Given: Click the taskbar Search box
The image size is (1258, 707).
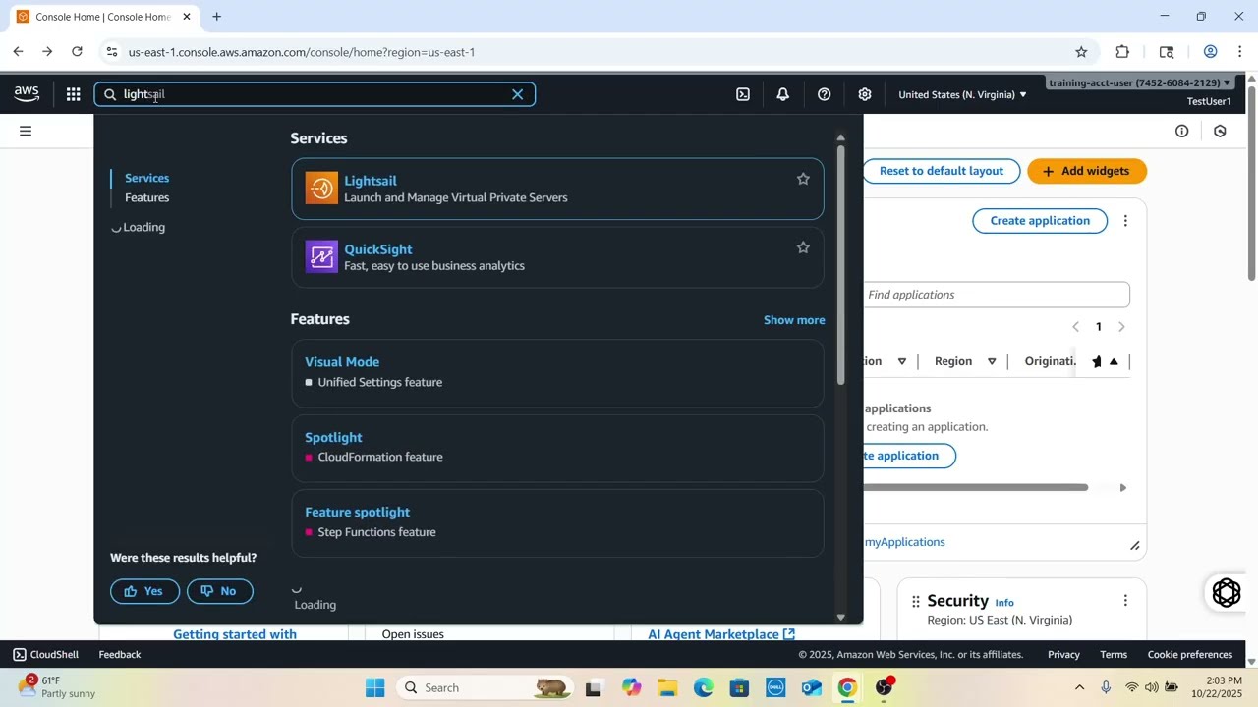Looking at the screenshot, I should point(486,687).
